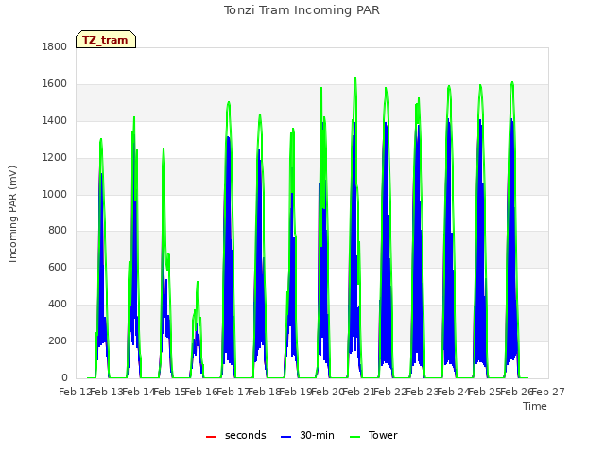Click the chart title 'Tonzi Tram Incoming PAR'
Image resolution: width=605 pixels, height=454 pixels.
click(302, 10)
